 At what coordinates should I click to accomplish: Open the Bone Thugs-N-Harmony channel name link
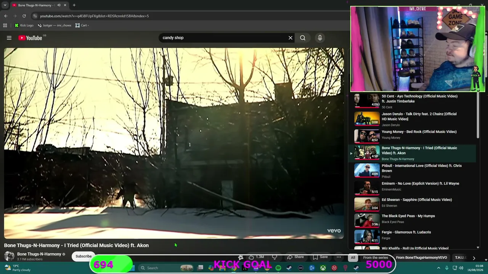[39, 254]
